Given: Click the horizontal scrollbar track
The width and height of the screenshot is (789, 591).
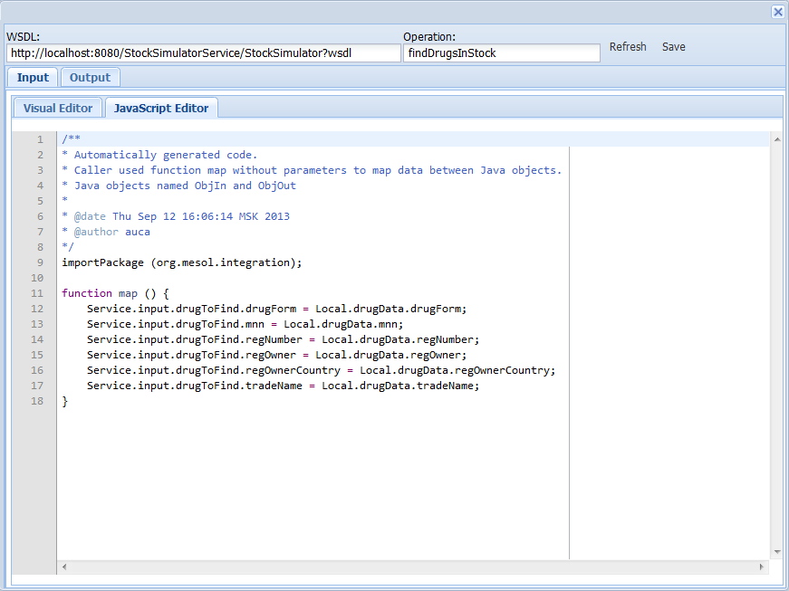Looking at the screenshot, I should (408, 567).
